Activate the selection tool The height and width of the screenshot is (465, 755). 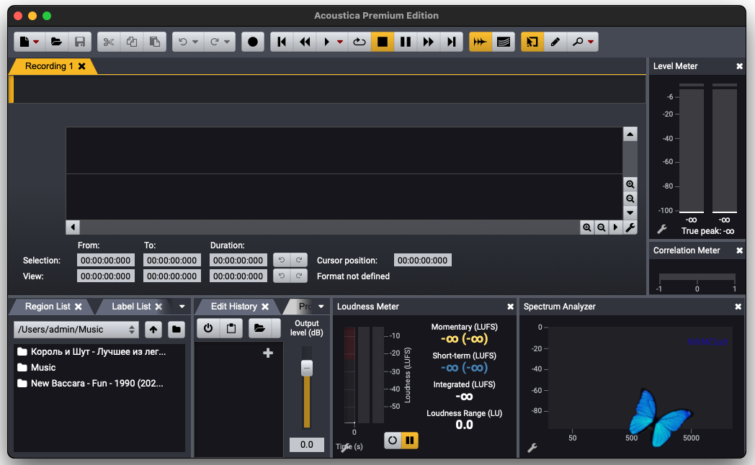(x=532, y=42)
